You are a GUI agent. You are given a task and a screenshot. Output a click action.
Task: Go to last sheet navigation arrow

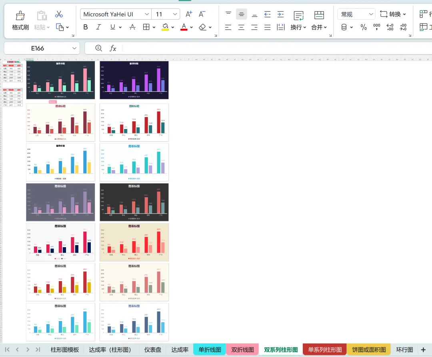pos(38,349)
